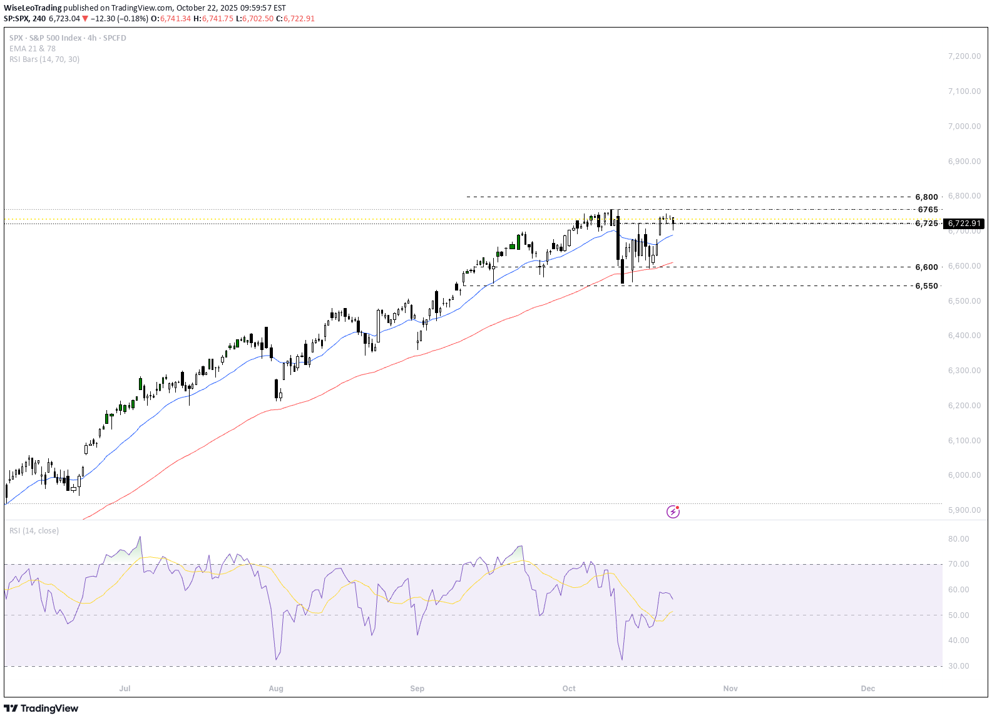
Task: Open the RSI Bars (14, 70, 30) legend
Action: pyautogui.click(x=44, y=59)
